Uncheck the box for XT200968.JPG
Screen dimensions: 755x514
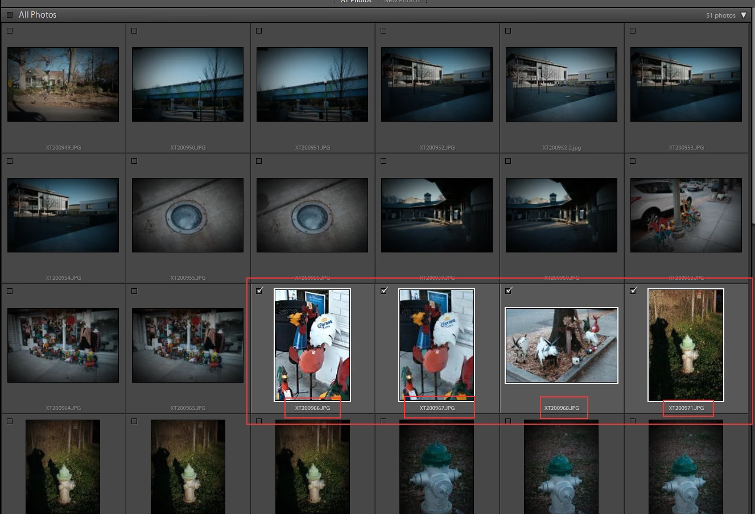509,291
